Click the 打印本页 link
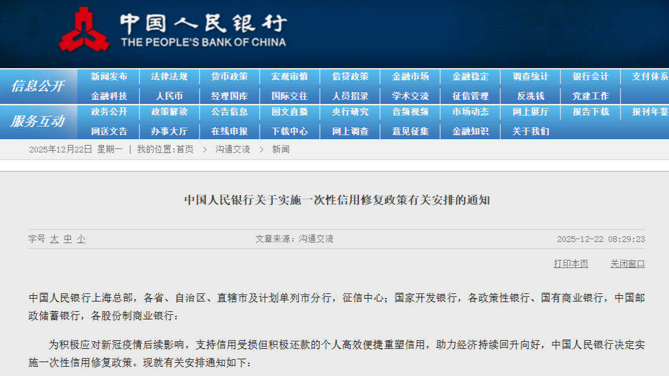The width and height of the screenshot is (669, 376). click(570, 263)
